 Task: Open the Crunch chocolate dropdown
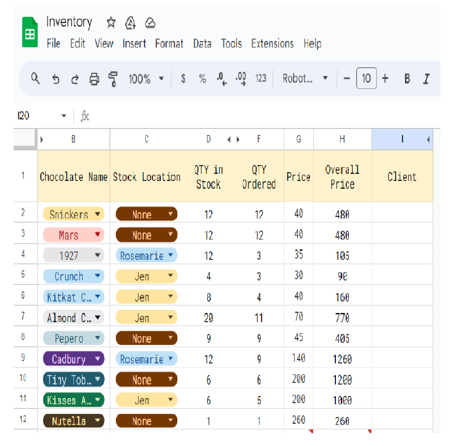tap(98, 275)
